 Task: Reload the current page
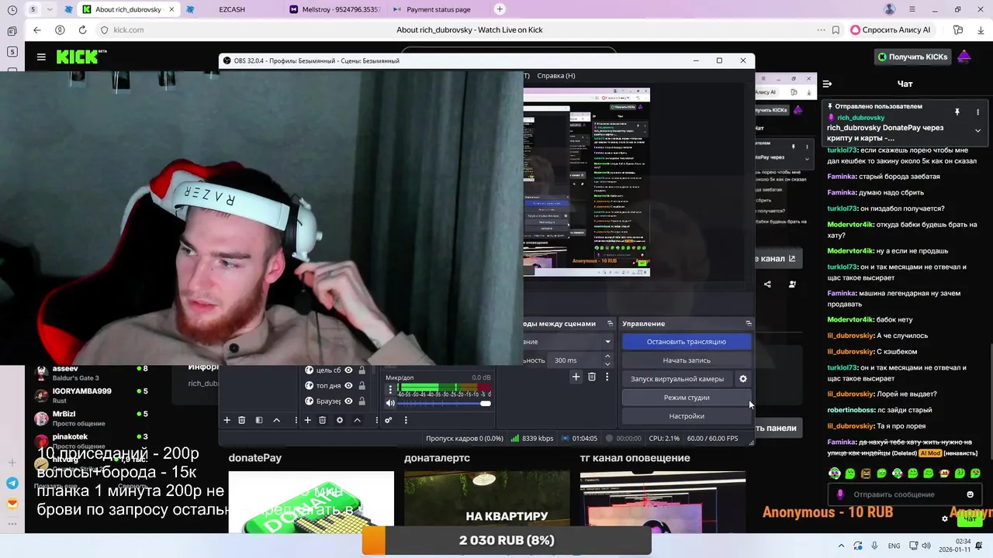click(82, 29)
